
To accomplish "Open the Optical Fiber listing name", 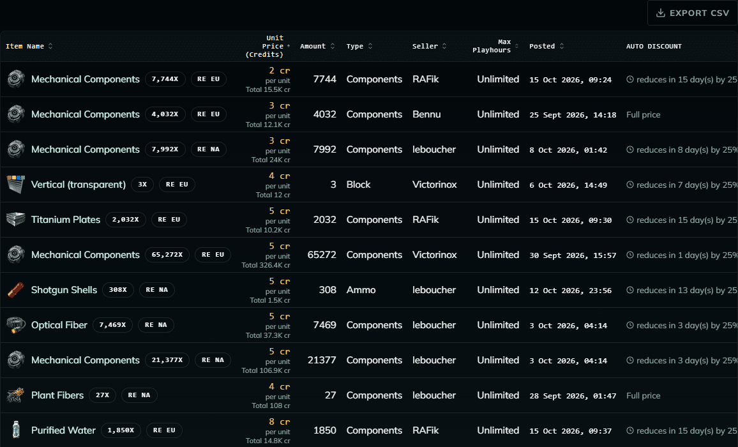I will (x=59, y=325).
